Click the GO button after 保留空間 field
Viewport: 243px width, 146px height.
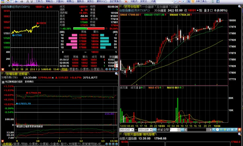coord(182,130)
